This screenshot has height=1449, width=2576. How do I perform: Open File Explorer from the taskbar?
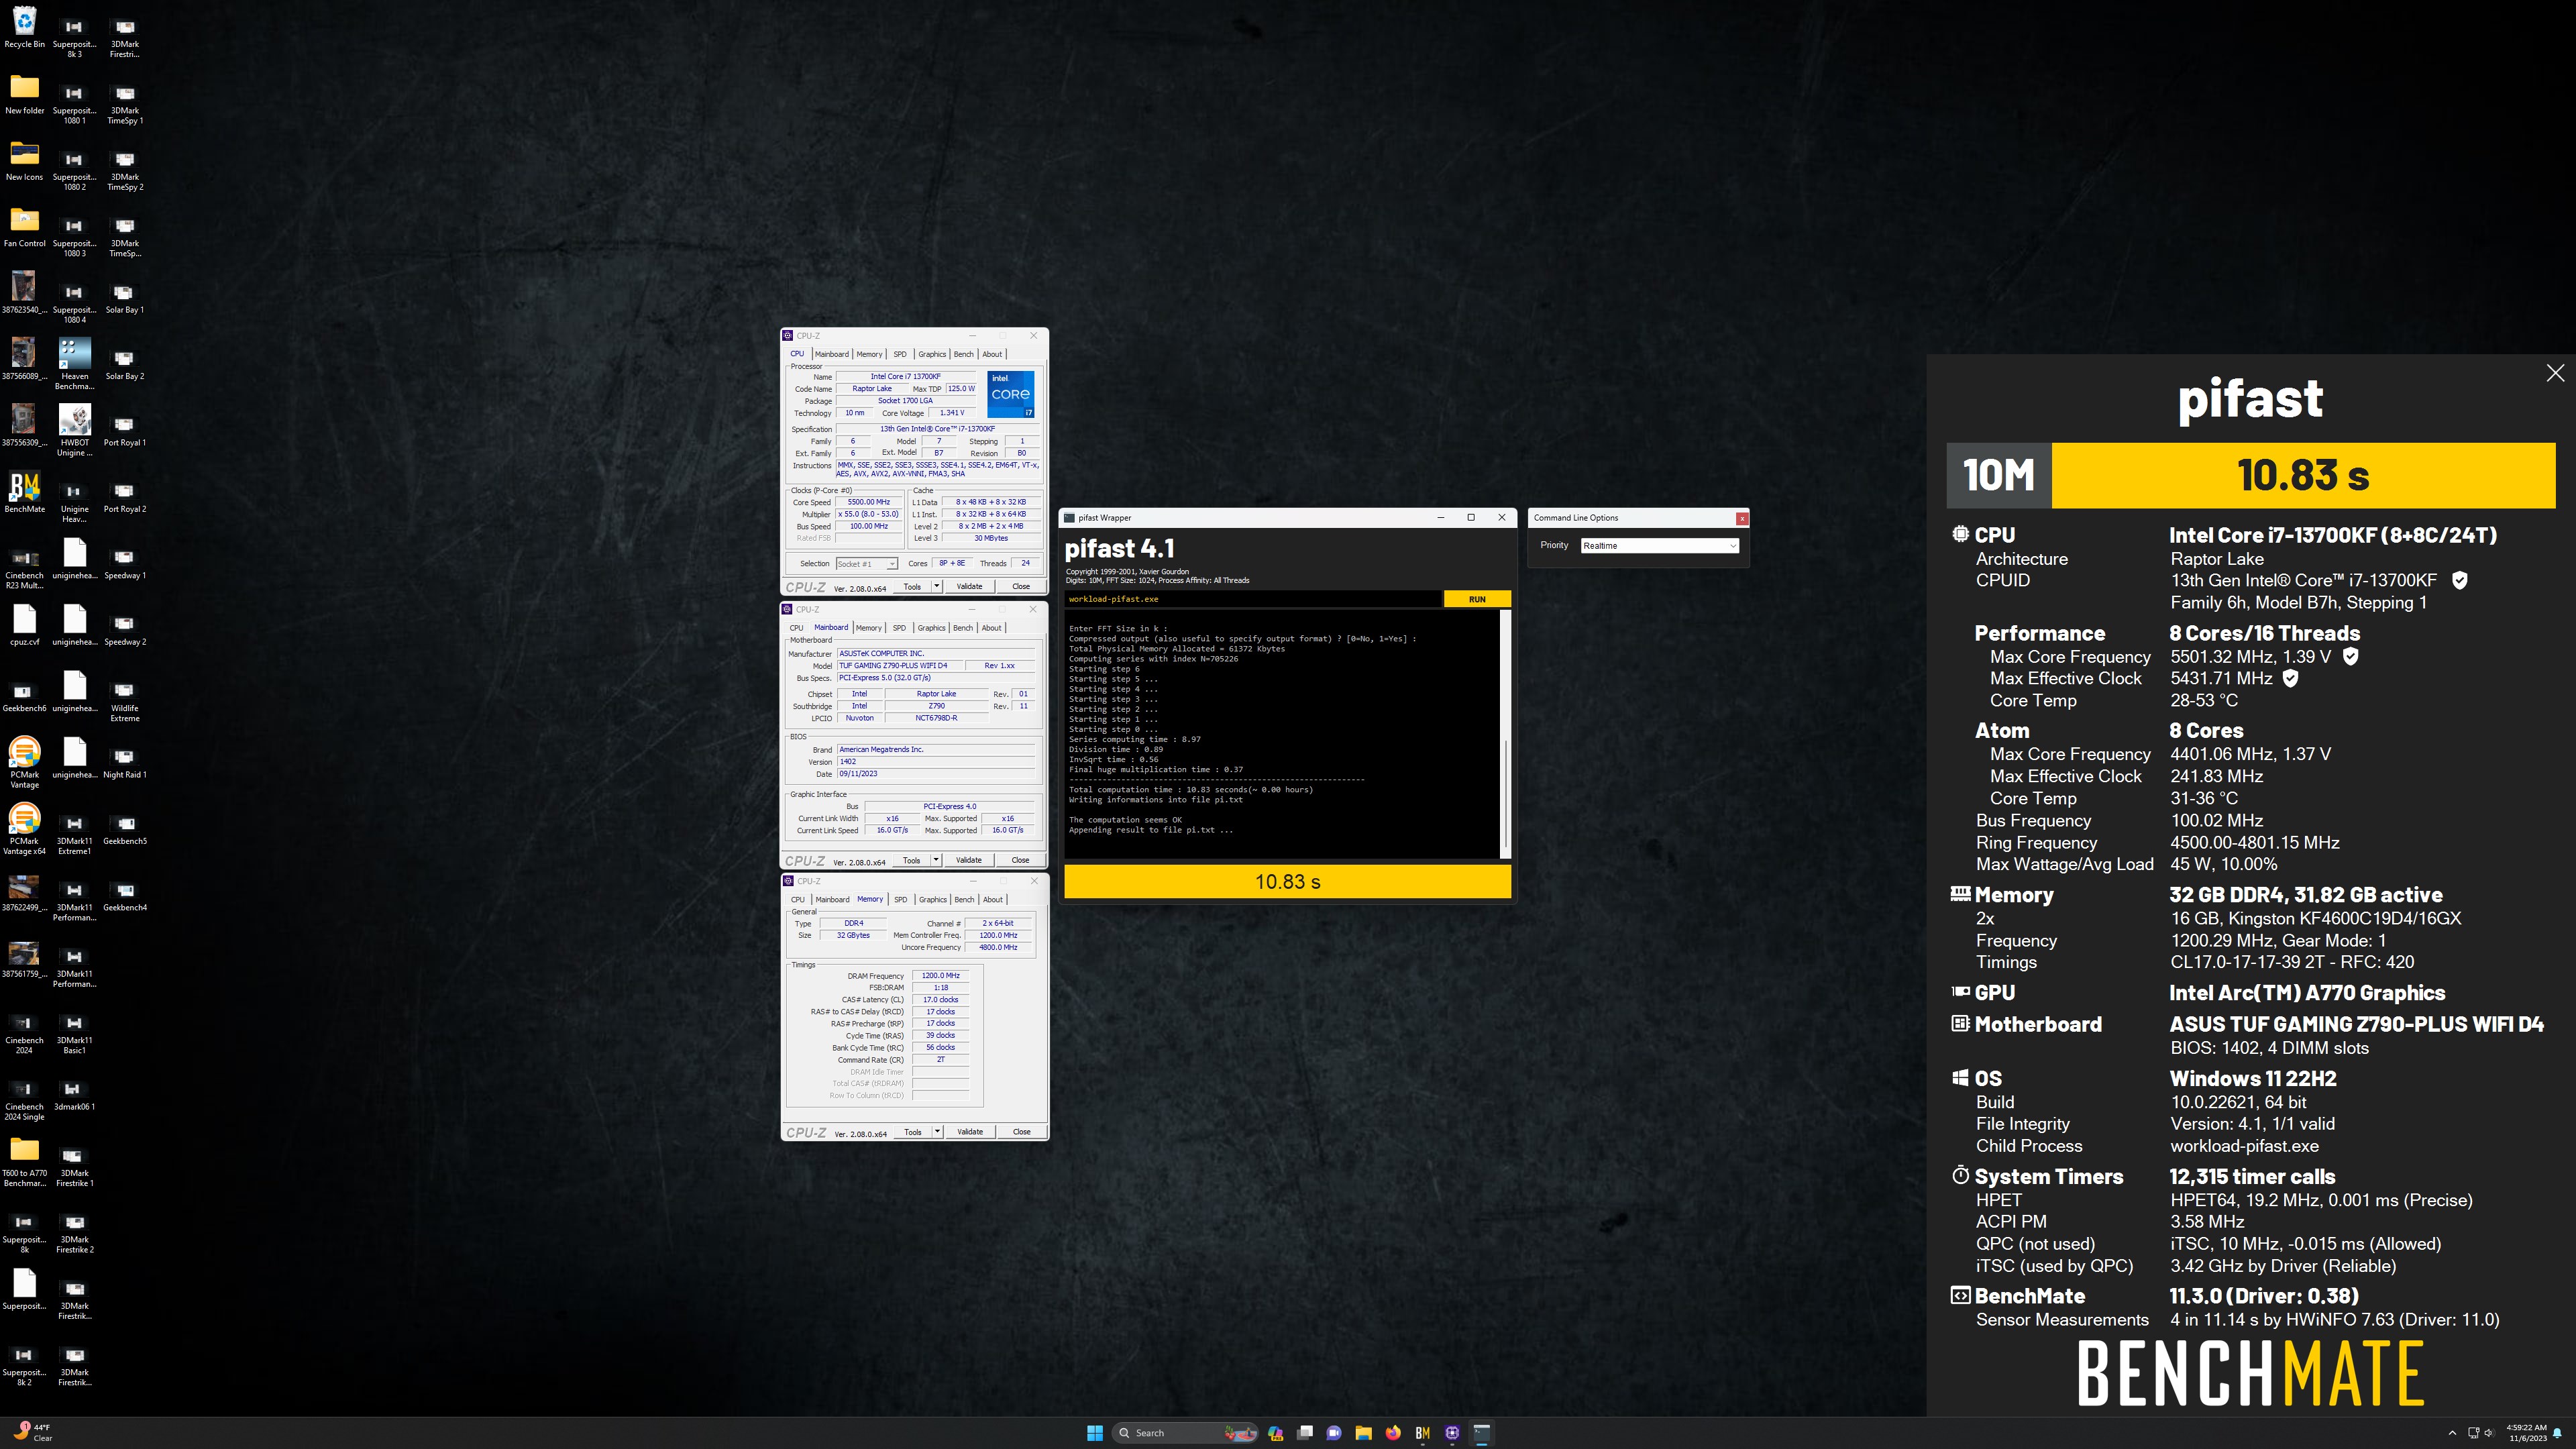click(1363, 1433)
